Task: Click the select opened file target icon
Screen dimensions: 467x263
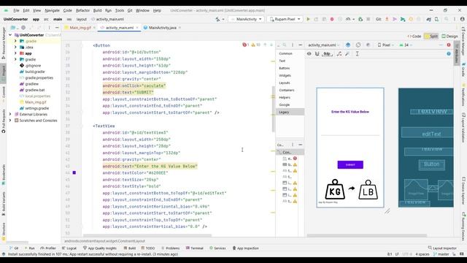Action: (23, 28)
